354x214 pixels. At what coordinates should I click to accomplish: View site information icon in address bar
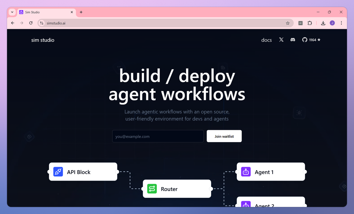coord(42,23)
